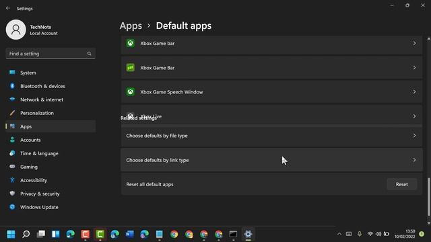Go to Network & internet settings

[51, 99]
